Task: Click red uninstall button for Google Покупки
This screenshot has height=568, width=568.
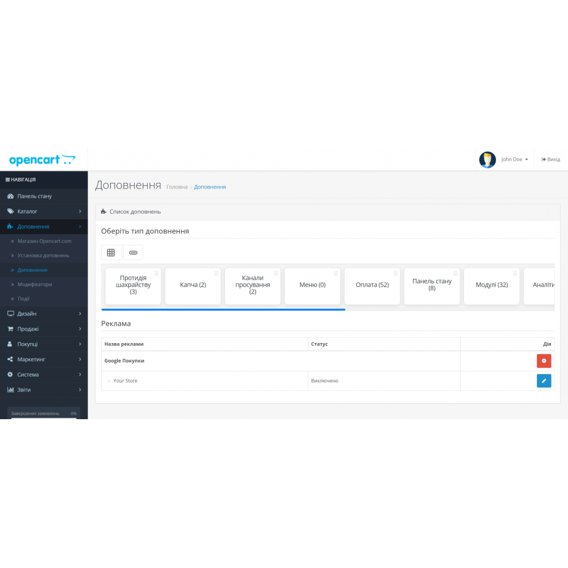Action: [544, 361]
